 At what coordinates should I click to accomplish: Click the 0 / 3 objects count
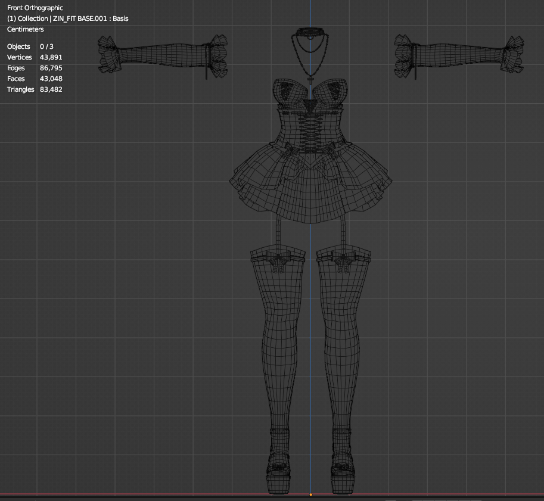point(46,46)
